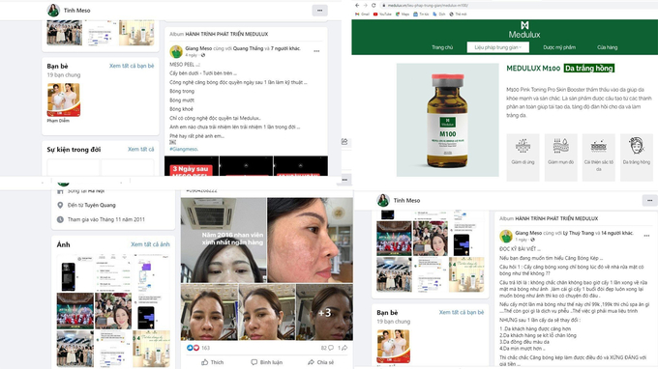
Task: Open the 14 người khác tagged list
Action: pos(617,233)
